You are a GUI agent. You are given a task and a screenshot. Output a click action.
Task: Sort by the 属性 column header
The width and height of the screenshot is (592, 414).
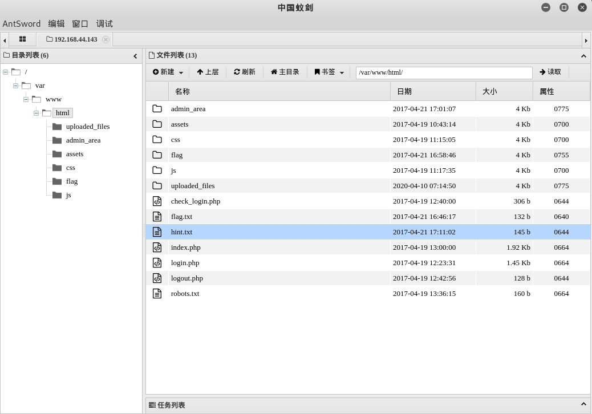click(561, 91)
